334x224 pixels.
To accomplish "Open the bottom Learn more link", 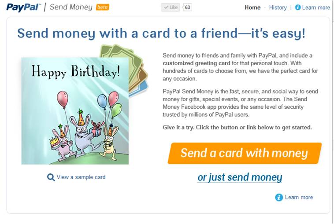I will (x=299, y=197).
